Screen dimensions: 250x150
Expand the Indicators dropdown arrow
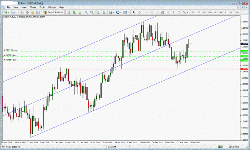pyautogui.click(x=114, y=12)
